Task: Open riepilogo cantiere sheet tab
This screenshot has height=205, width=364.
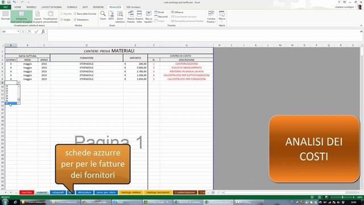Action: point(131,192)
